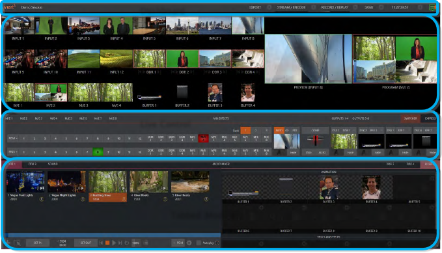Screen dimensions: 442x253
Task: Open the PREV row dropdown
Action: tap(13, 152)
